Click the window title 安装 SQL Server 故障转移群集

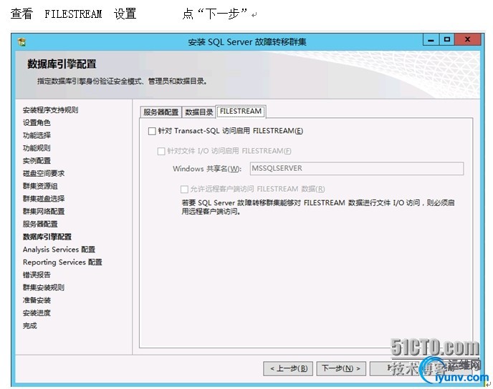tap(247, 41)
